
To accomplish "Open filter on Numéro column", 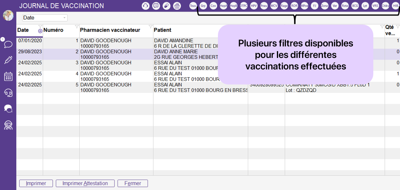I will (x=76, y=27).
